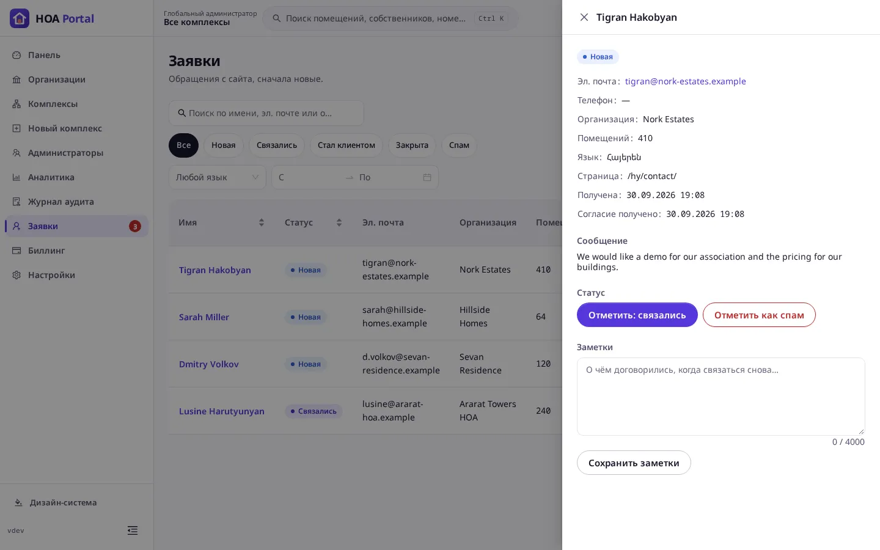Open the Lusine Harutyunyan request
The width and height of the screenshot is (880, 550).
point(222,411)
